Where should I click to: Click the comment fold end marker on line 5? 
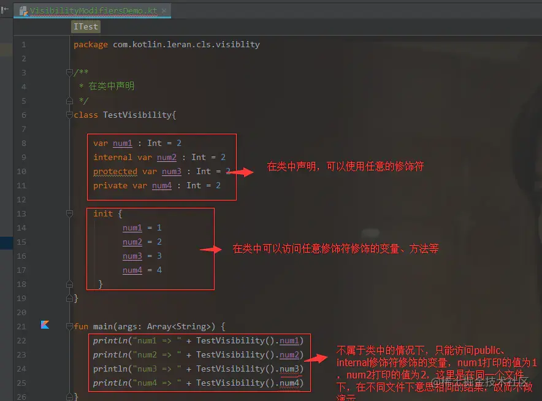pyautogui.click(x=69, y=101)
